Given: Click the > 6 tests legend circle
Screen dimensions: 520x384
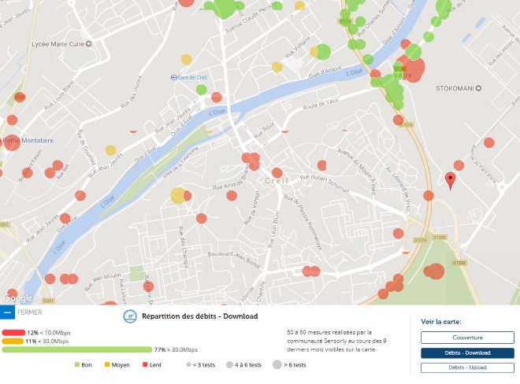Looking at the screenshot, I should [x=277, y=365].
